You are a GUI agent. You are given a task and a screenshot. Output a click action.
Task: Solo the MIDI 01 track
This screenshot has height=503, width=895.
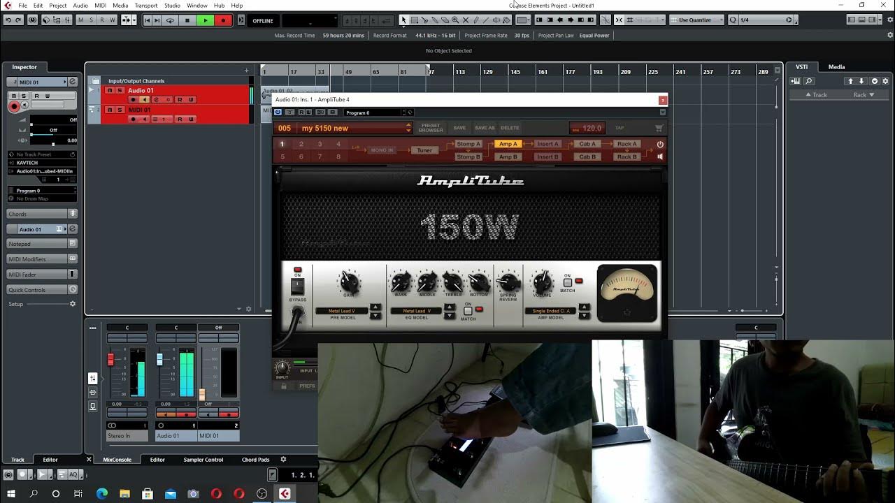point(120,110)
